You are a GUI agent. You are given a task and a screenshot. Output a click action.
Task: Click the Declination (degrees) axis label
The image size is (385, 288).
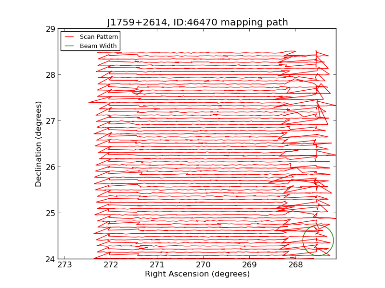point(38,144)
